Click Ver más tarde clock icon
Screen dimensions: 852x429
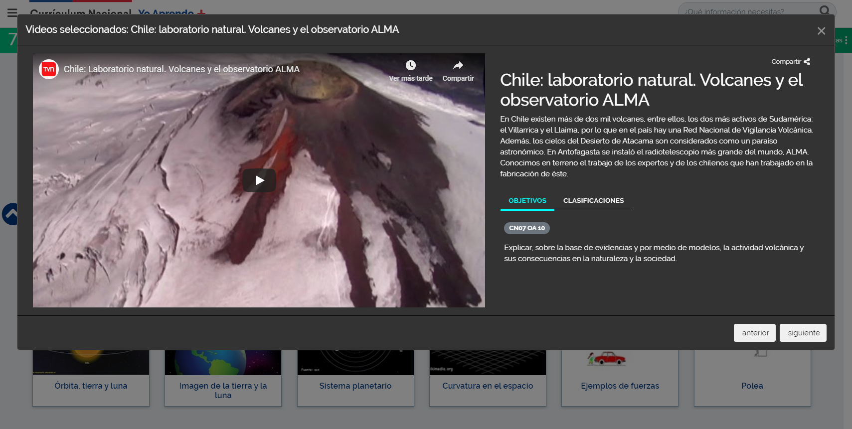pos(410,65)
